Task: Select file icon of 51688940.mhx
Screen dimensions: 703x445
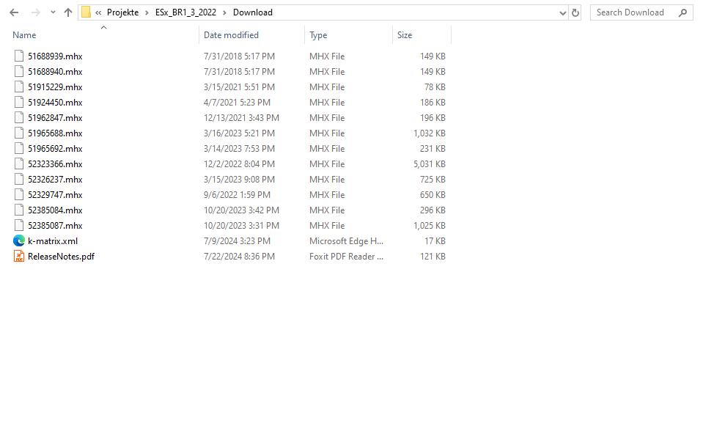Action: click(19, 71)
